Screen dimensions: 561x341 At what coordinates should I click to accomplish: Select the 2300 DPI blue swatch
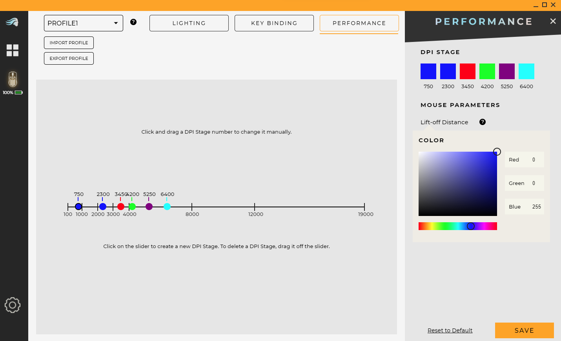point(448,71)
